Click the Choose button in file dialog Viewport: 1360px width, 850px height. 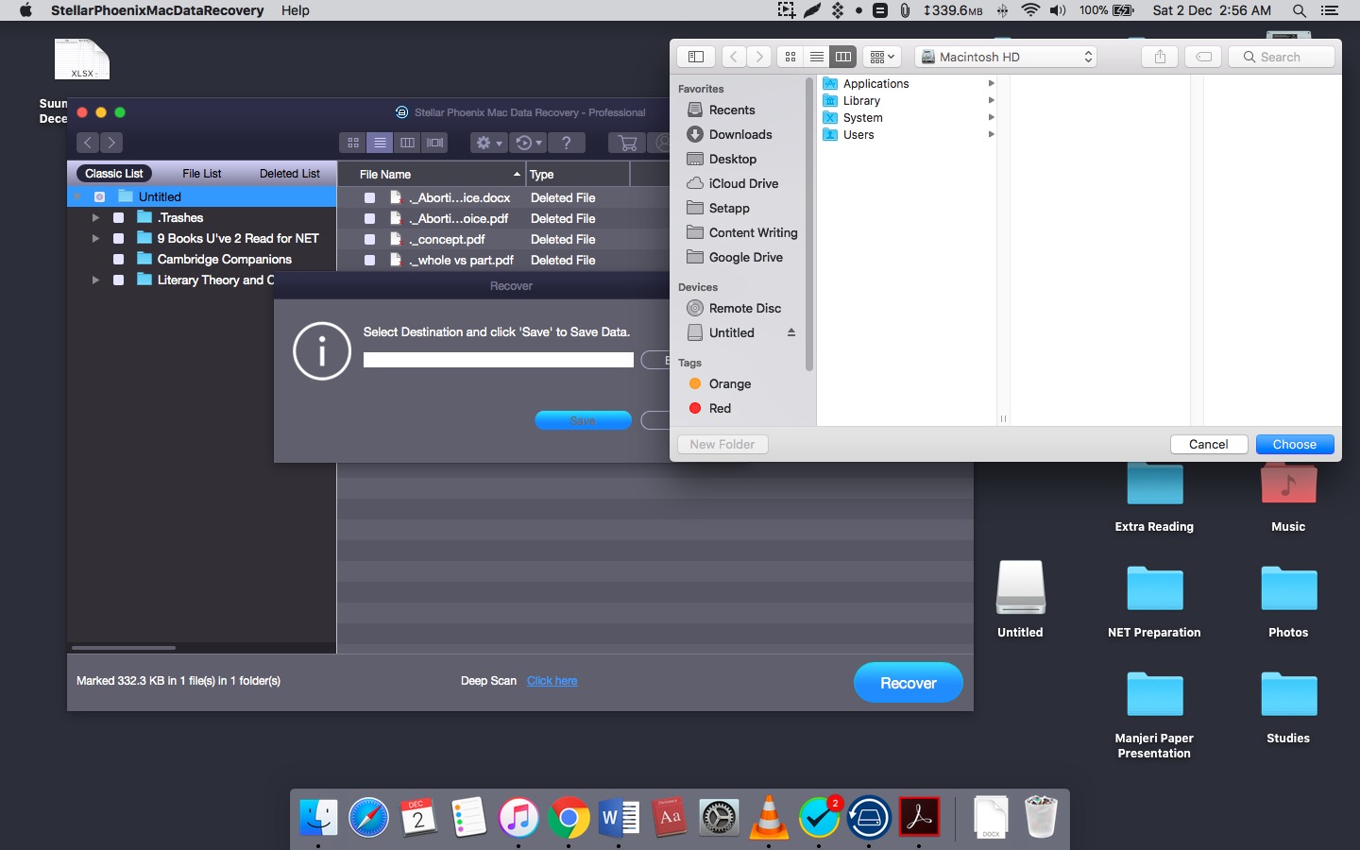tap(1295, 444)
